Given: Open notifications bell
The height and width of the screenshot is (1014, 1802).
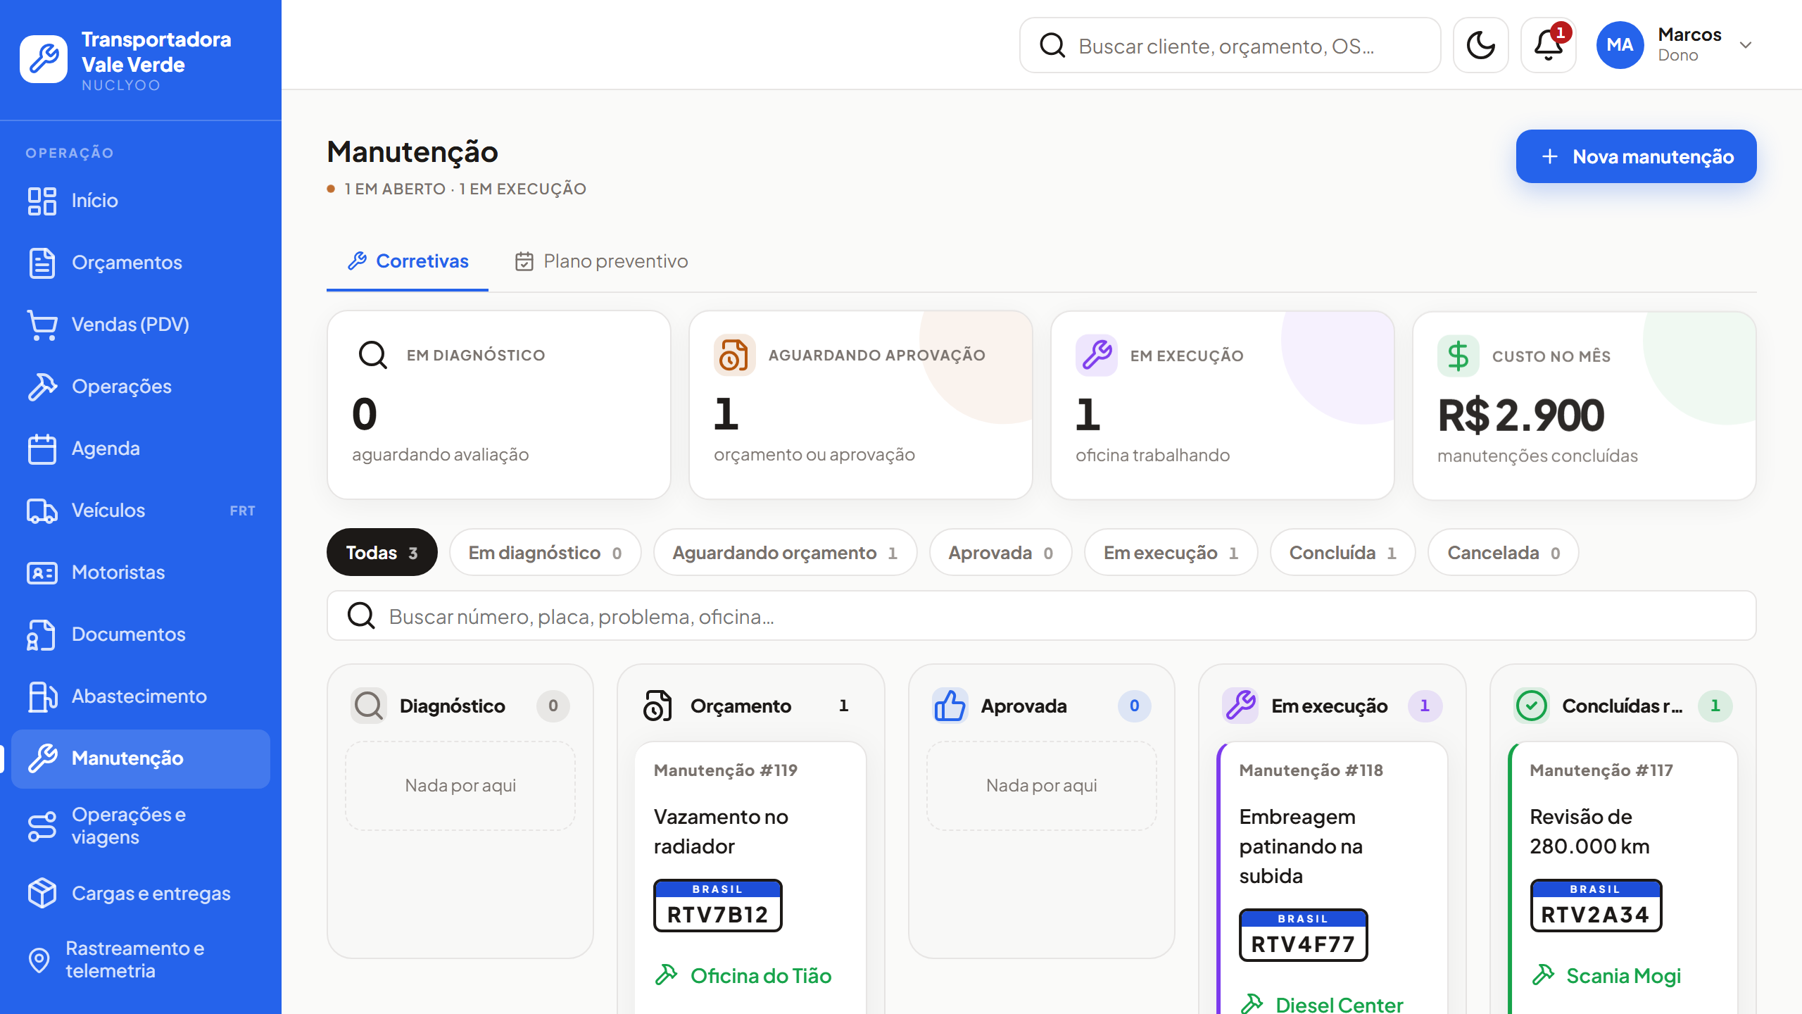Looking at the screenshot, I should point(1548,46).
